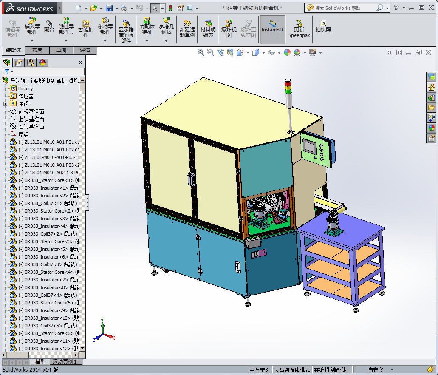Click the Zoom to Fit view icon

point(201,52)
